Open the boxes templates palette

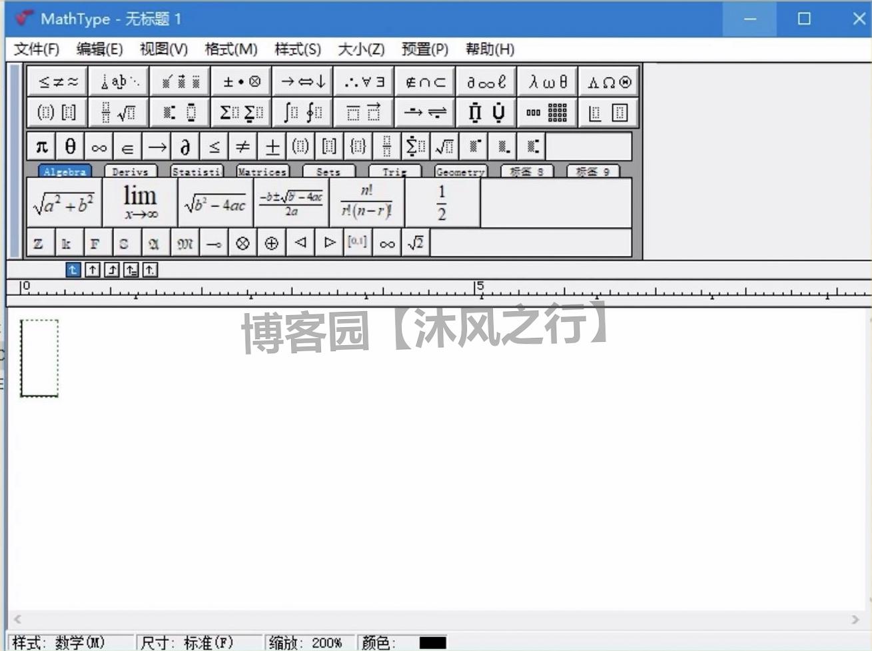[609, 113]
